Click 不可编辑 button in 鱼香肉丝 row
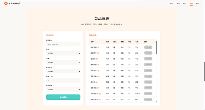205x110 pixels. [x=148, y=88]
